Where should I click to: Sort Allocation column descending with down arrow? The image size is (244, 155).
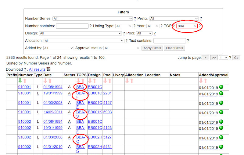click(x=127, y=81)
